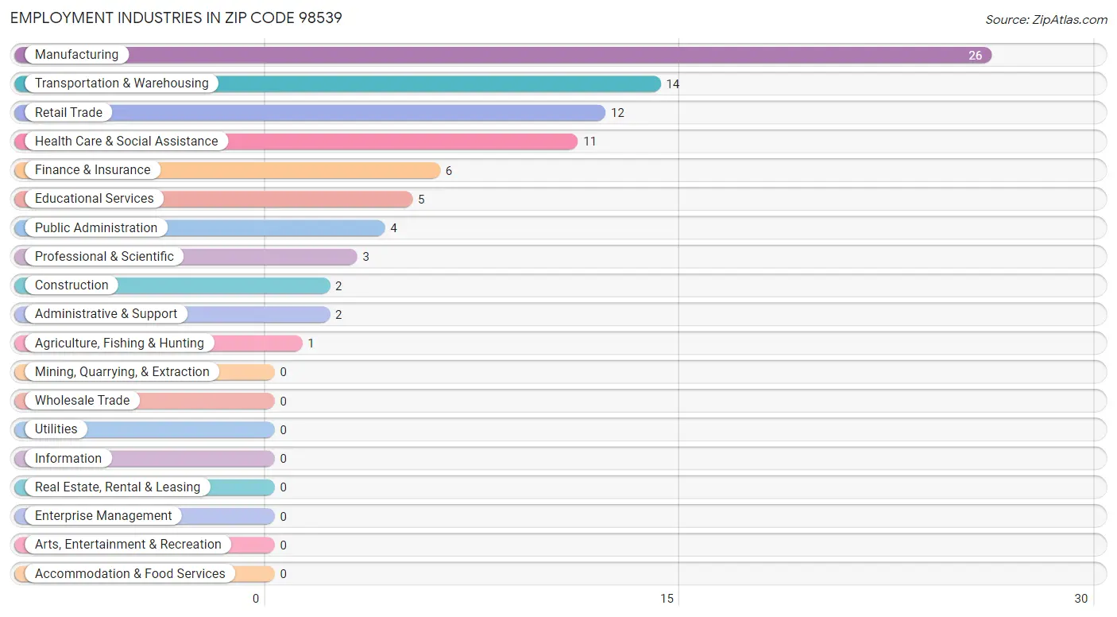Viewport: 1117px width, 617px height.
Task: Click the Health Care value 11
Action: (x=589, y=142)
